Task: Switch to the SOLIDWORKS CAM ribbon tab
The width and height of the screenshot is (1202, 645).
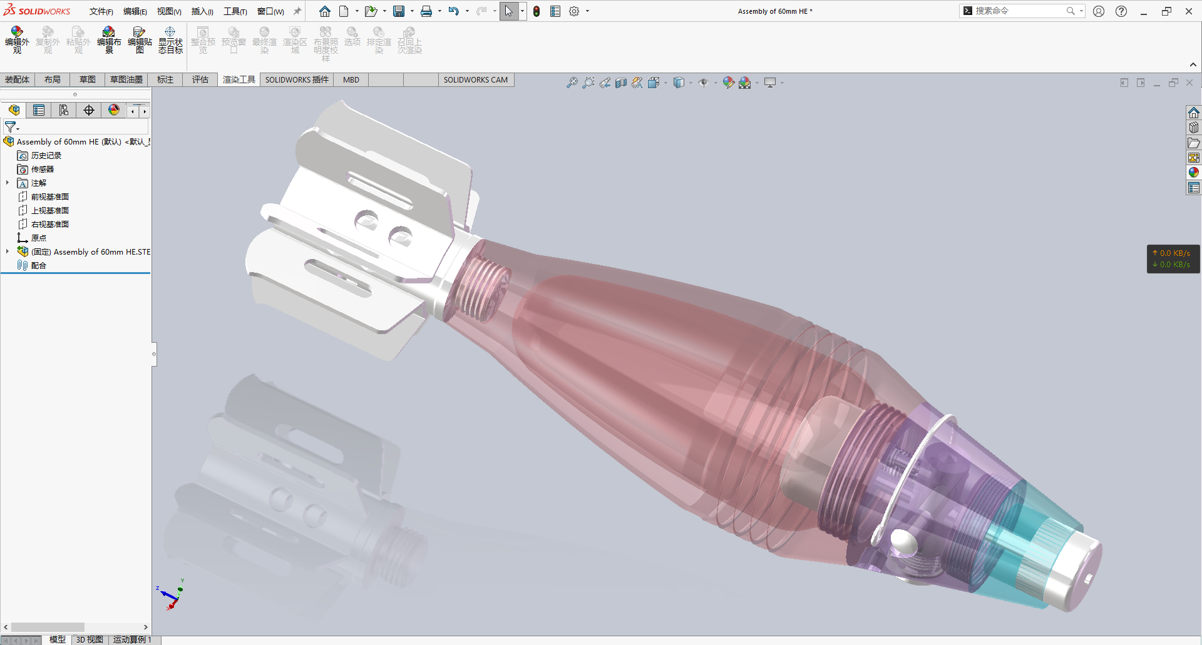Action: [476, 79]
